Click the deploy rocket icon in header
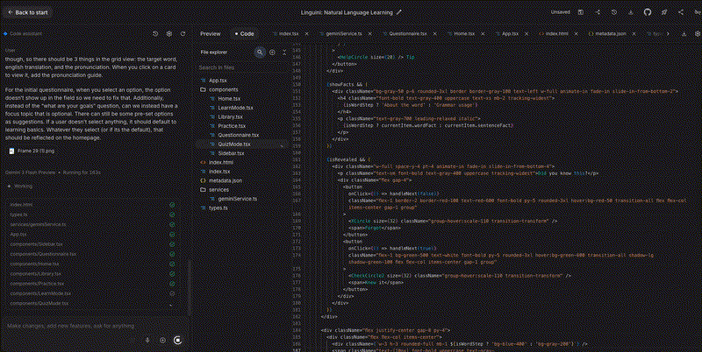Screen dimensions: 702x352 click(x=663, y=13)
